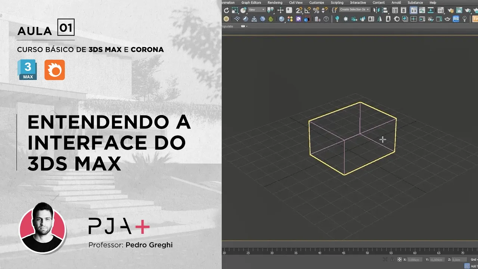Open the Help menu

click(x=433, y=3)
